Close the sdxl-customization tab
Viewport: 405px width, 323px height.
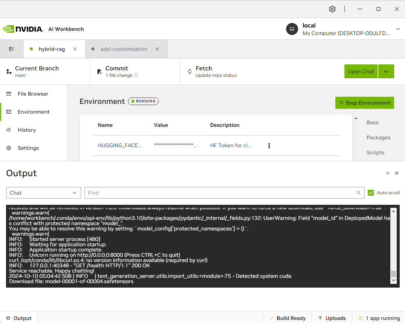pyautogui.click(x=157, y=49)
